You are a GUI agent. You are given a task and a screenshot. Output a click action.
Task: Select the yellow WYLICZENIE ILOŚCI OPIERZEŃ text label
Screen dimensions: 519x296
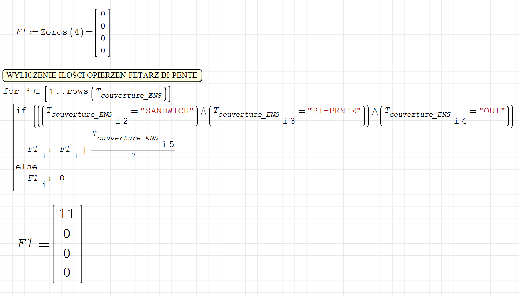coord(102,75)
